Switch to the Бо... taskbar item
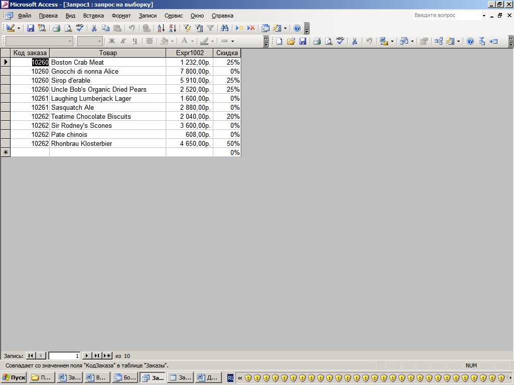514x385 pixels. pyautogui.click(x=124, y=377)
